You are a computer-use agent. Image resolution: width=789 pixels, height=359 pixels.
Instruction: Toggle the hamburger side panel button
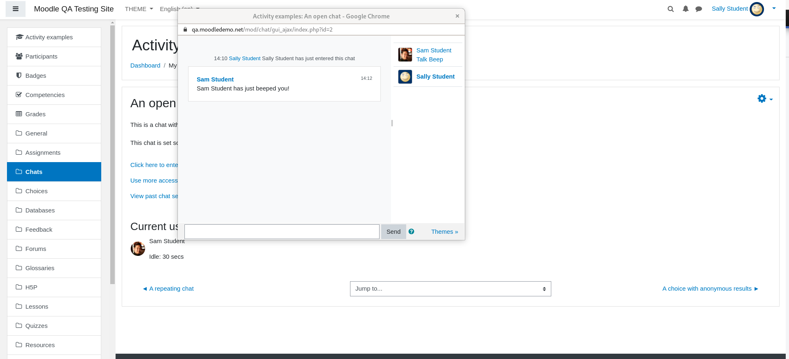coord(16,9)
